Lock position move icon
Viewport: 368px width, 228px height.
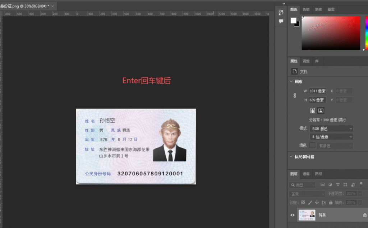pyautogui.click(x=317, y=203)
